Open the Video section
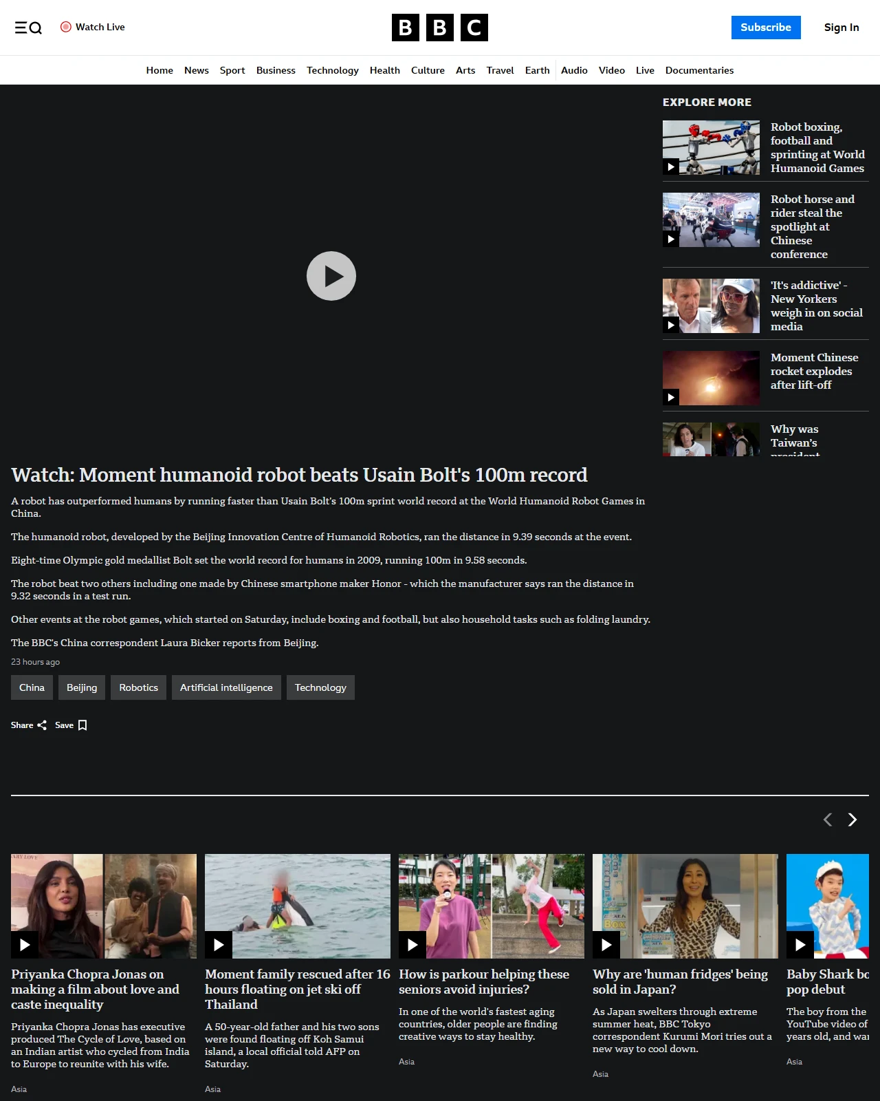Viewport: 880px width, 1101px height. (612, 70)
